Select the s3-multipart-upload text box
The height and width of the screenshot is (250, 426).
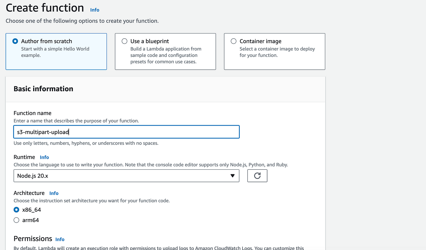126,132
